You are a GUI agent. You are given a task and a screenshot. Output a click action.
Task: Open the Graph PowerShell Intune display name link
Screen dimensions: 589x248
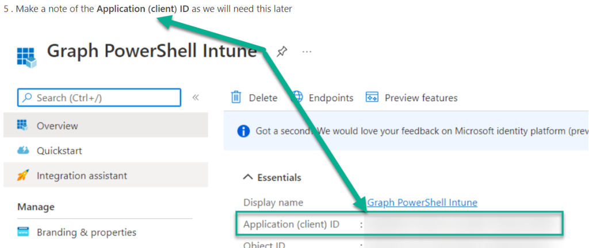pyautogui.click(x=422, y=203)
